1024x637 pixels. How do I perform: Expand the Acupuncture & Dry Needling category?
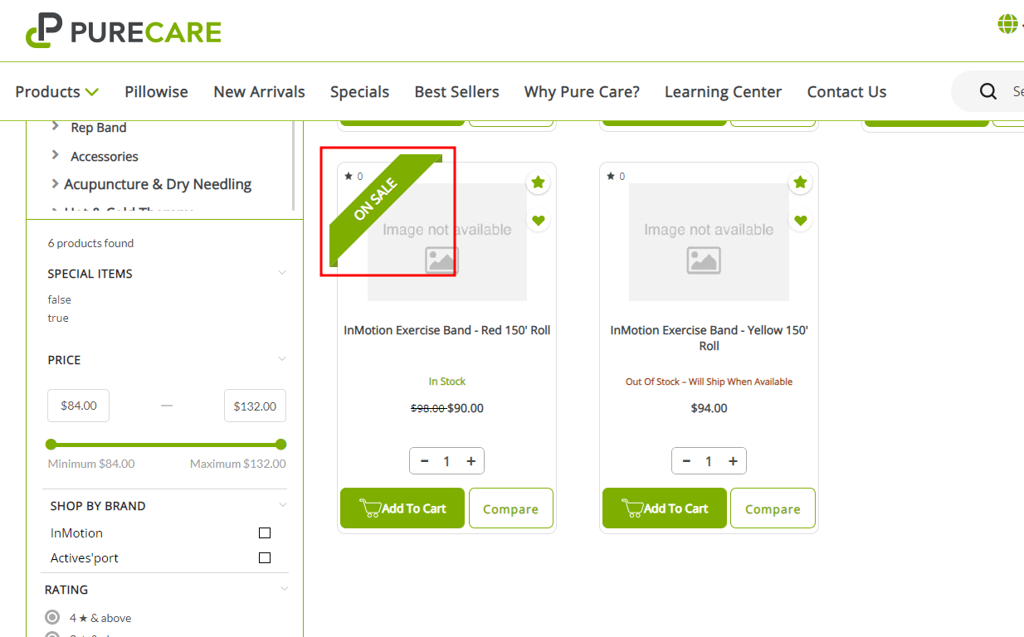56,184
